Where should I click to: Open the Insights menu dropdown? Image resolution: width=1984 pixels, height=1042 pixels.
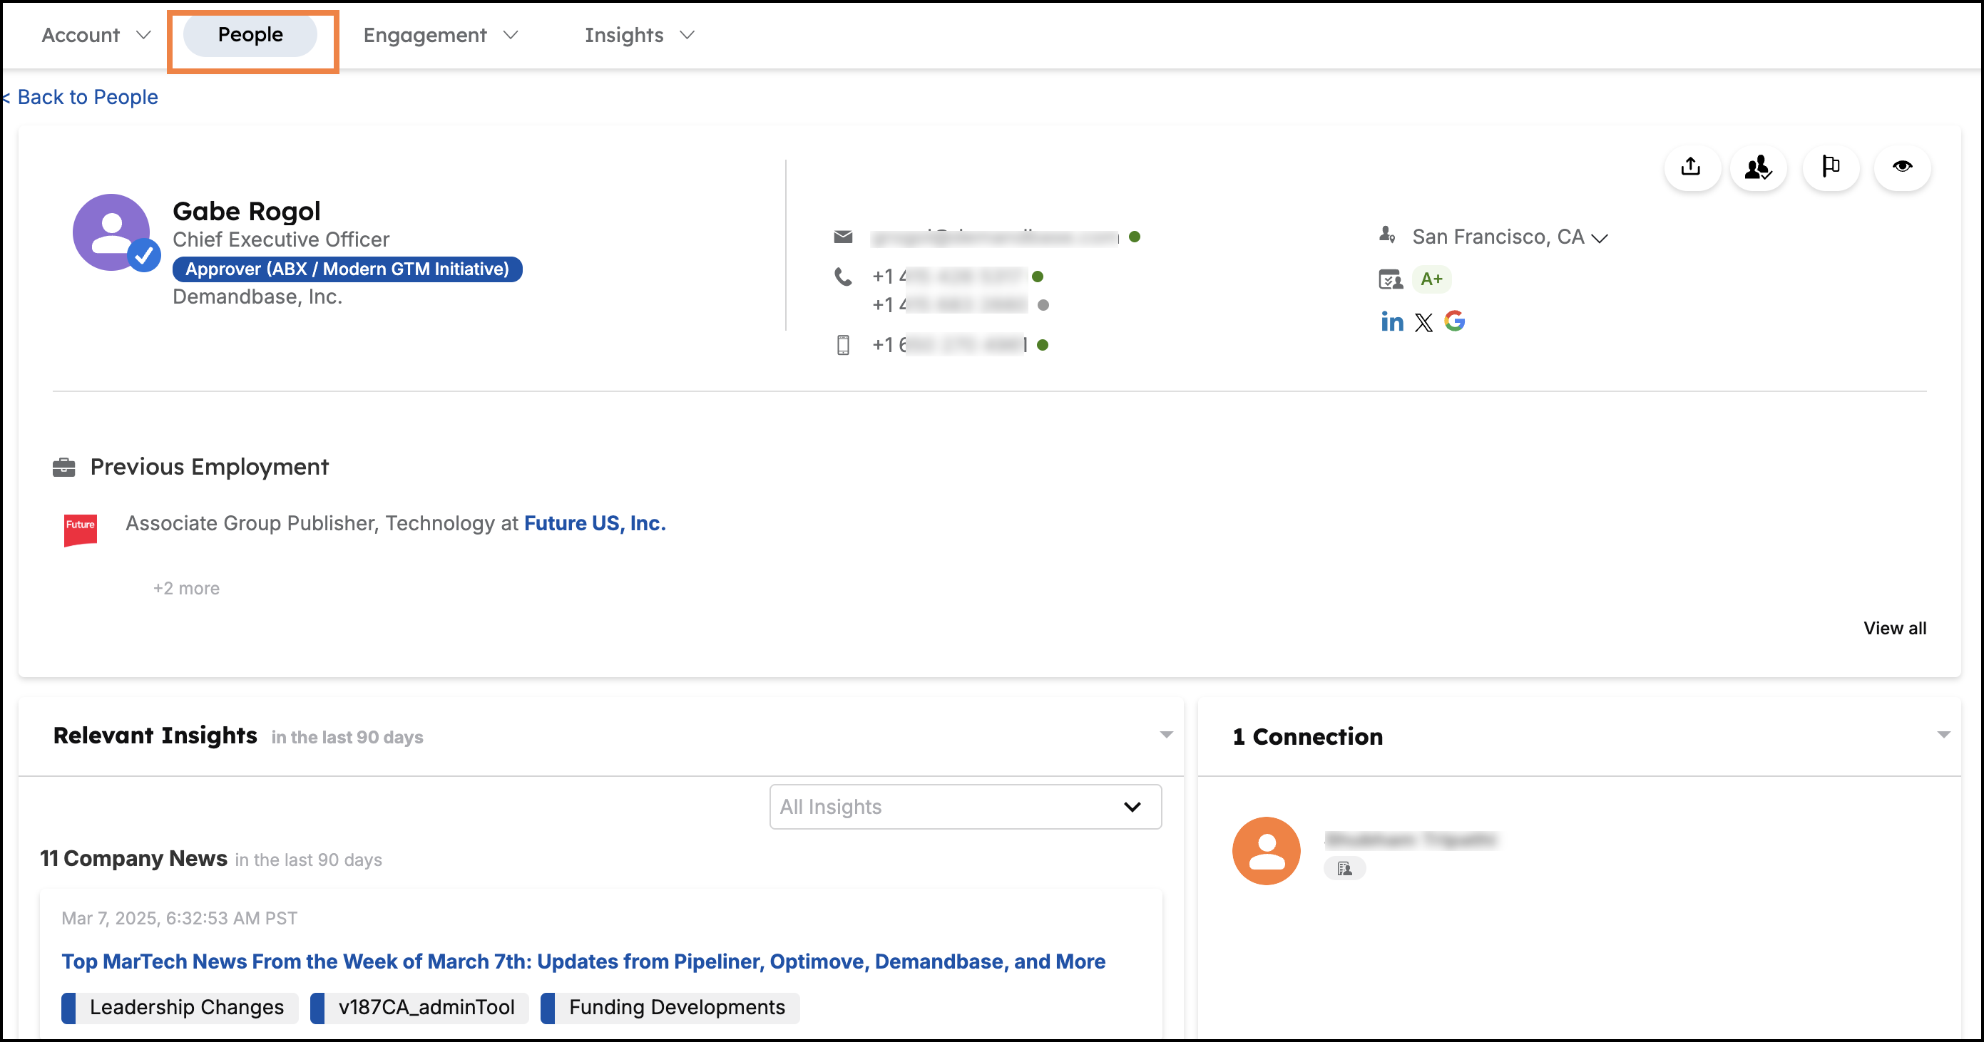pos(639,36)
